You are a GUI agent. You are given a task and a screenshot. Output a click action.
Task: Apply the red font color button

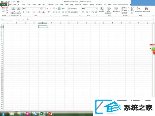pyautogui.click(x=43, y=12)
